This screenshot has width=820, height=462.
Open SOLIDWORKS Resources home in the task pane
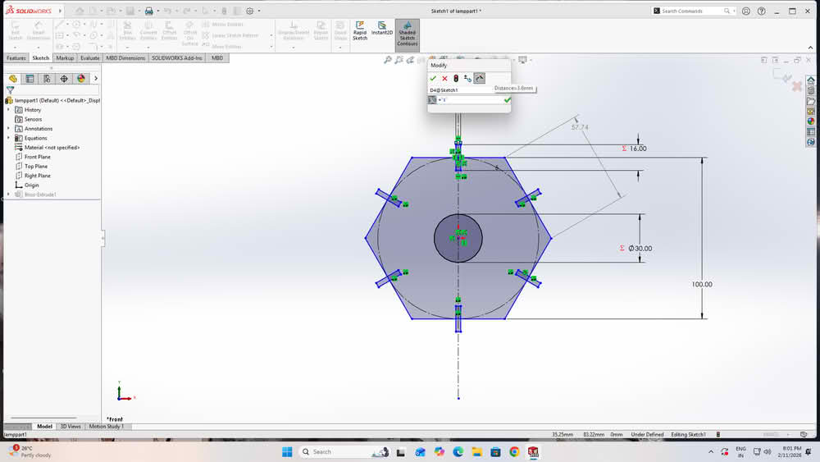tap(811, 80)
